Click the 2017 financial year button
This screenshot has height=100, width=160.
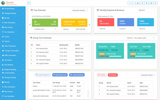(131, 3)
